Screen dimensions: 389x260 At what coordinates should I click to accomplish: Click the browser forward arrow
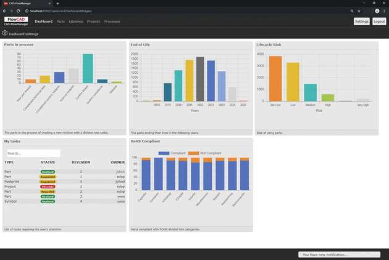point(11,11)
